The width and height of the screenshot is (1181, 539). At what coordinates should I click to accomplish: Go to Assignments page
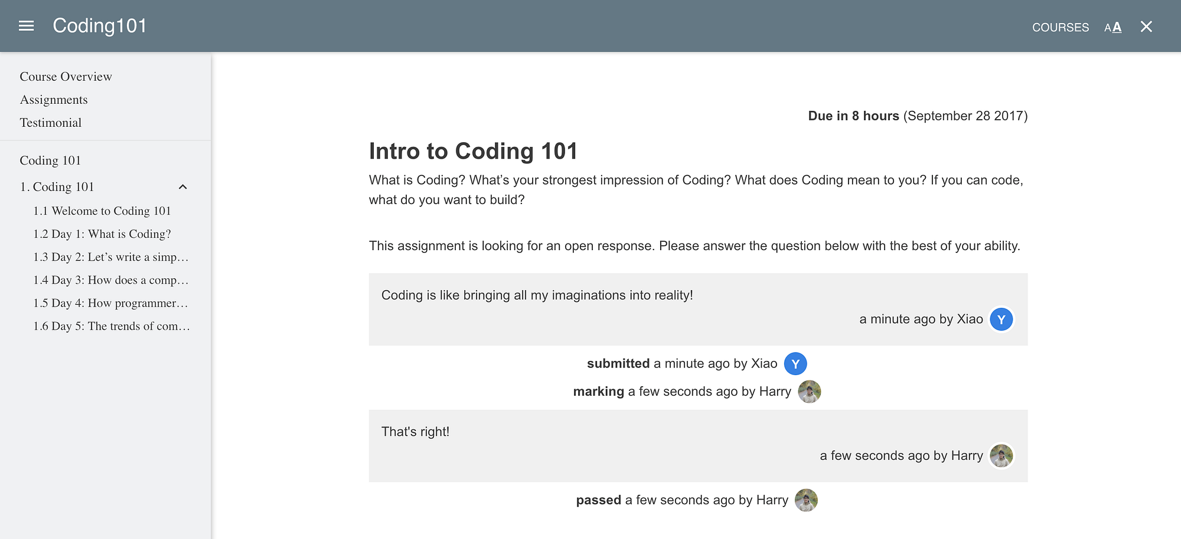coord(54,100)
